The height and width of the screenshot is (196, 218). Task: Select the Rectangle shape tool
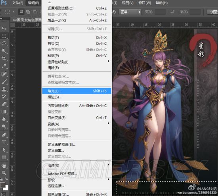tap(4, 157)
